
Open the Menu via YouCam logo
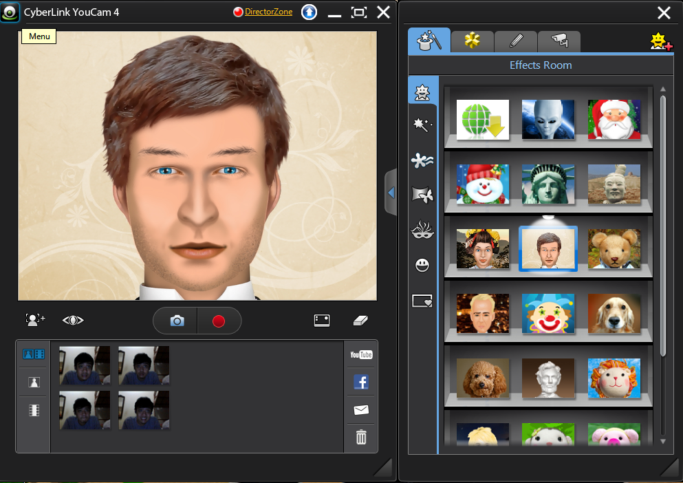pyautogui.click(x=10, y=12)
